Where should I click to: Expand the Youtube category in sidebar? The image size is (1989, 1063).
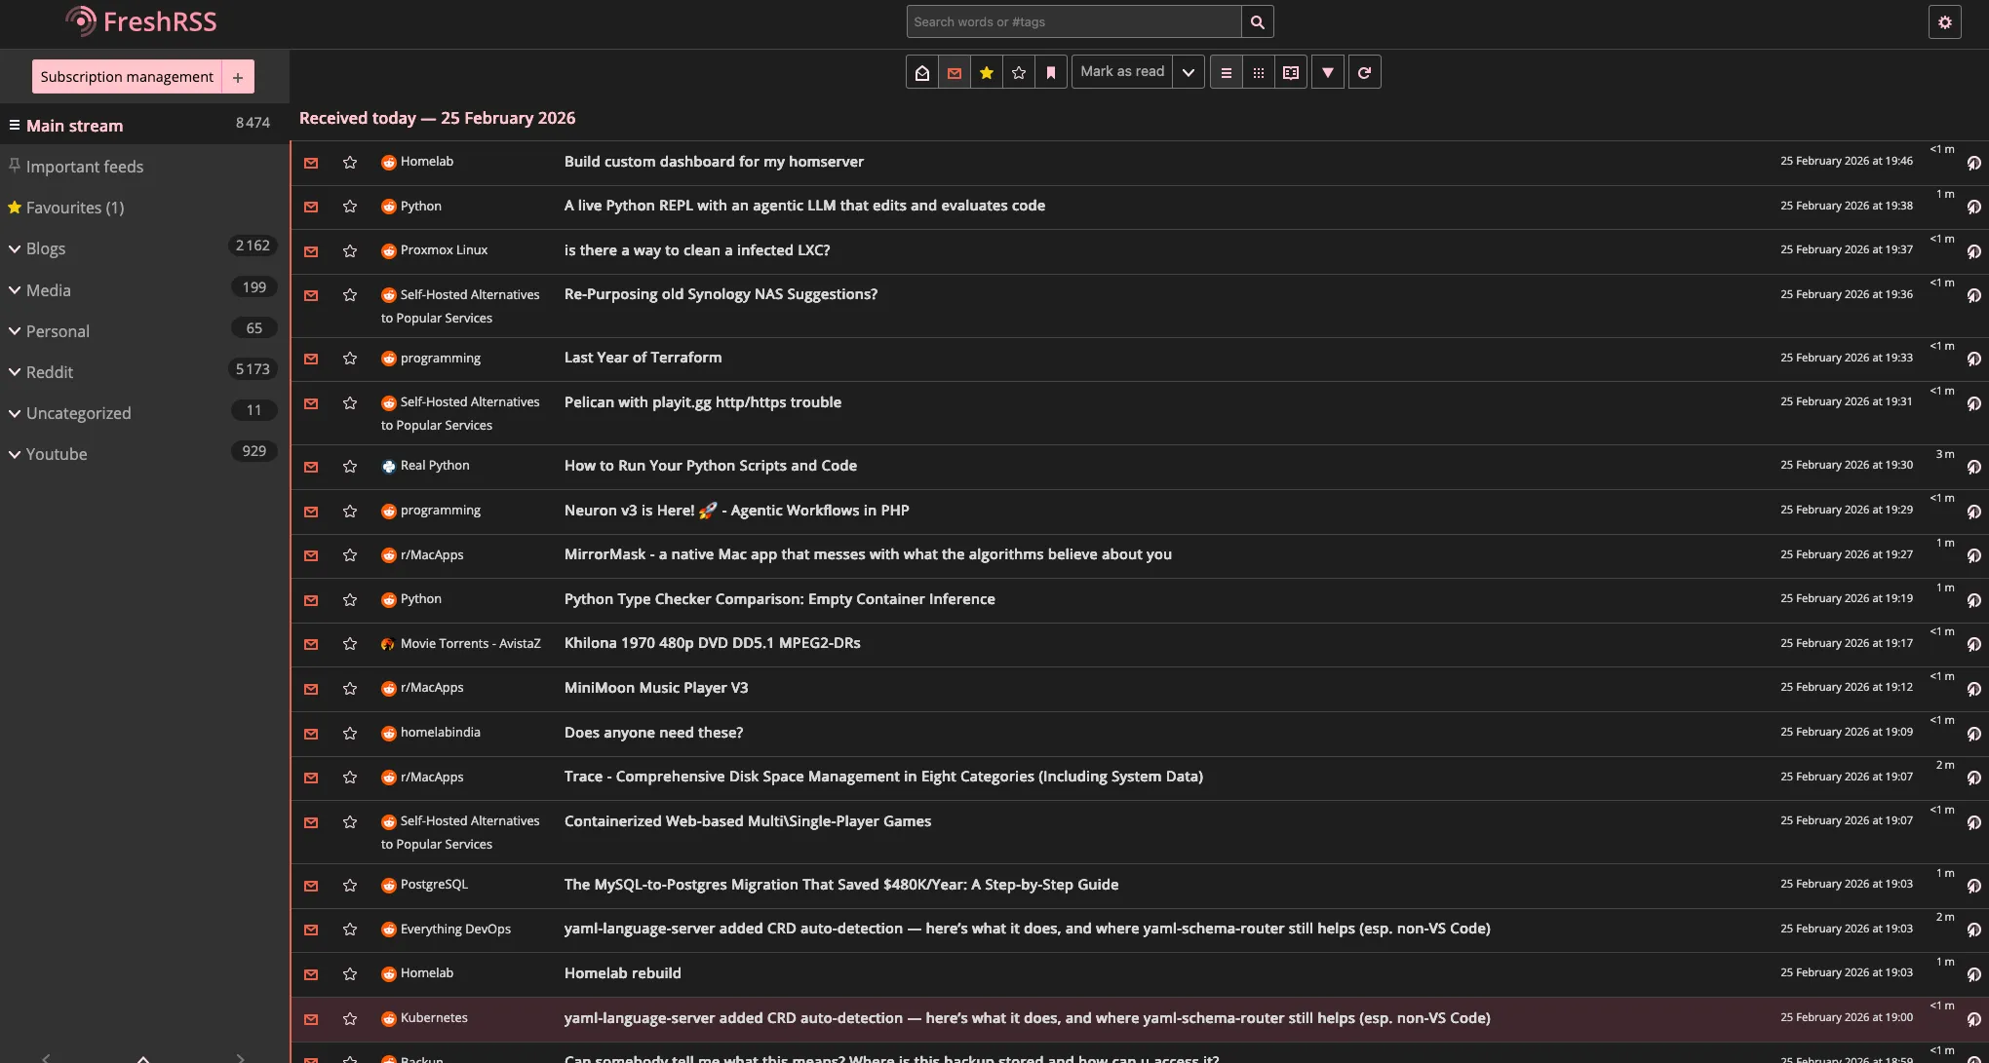coord(15,454)
